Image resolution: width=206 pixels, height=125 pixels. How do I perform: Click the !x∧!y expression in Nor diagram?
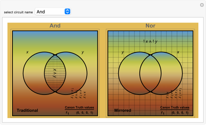tap(150, 42)
